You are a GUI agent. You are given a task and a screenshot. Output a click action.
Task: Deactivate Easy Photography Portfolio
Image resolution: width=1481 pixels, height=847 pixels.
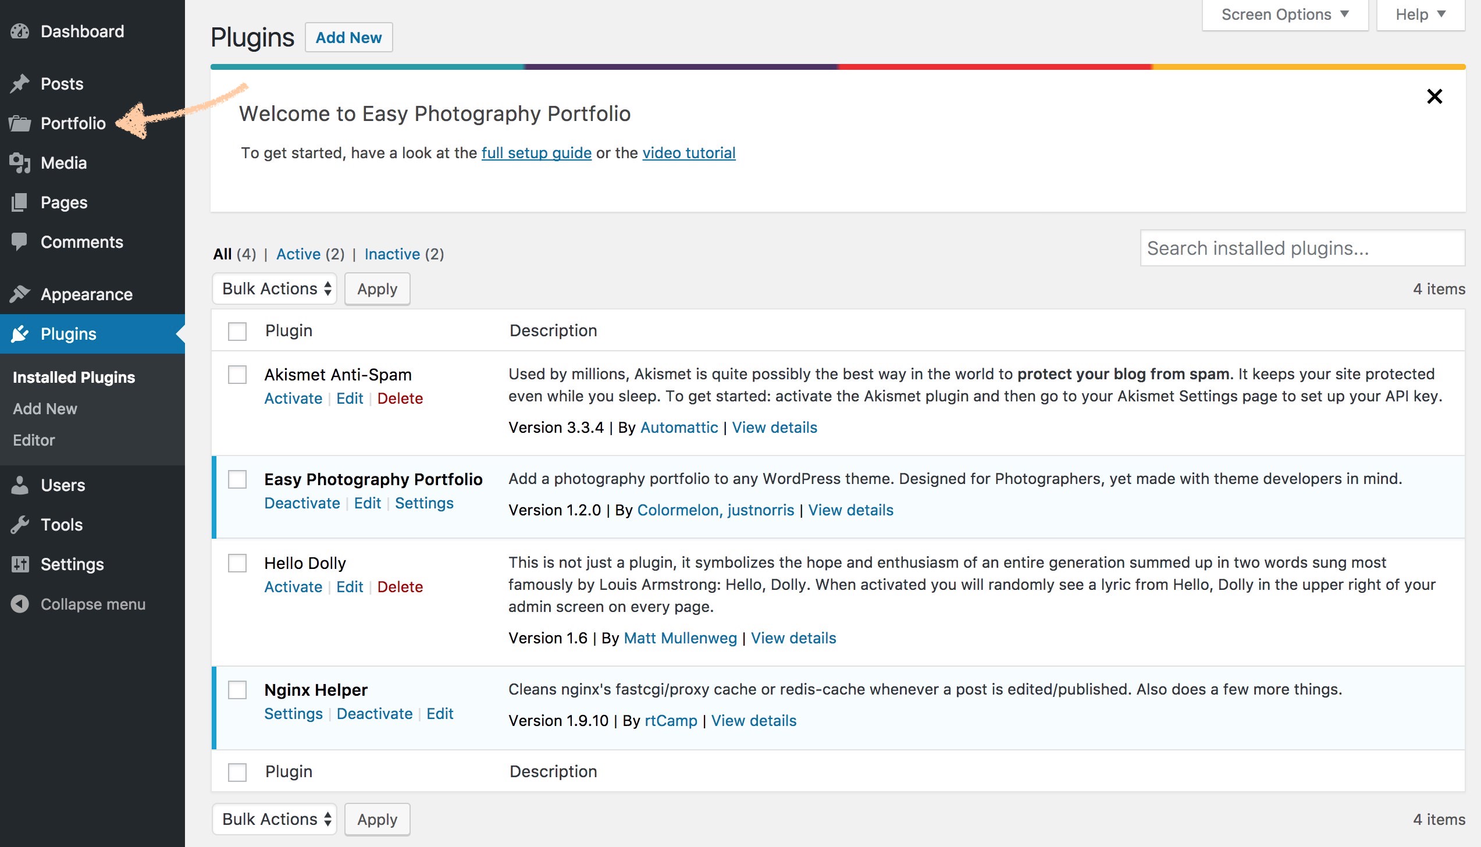[302, 503]
